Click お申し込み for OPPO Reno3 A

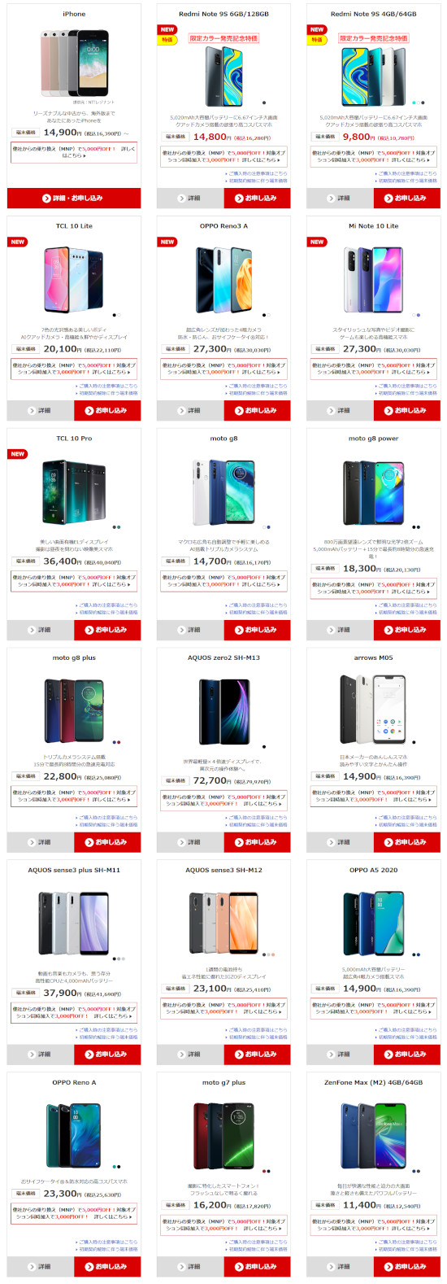coord(257,410)
